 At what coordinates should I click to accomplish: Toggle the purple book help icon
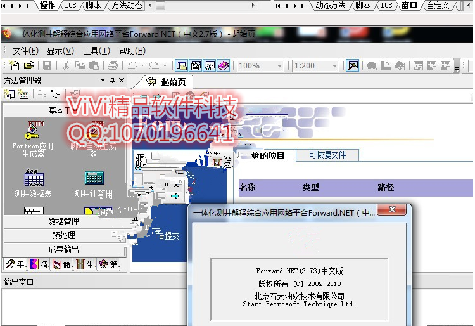click(224, 65)
